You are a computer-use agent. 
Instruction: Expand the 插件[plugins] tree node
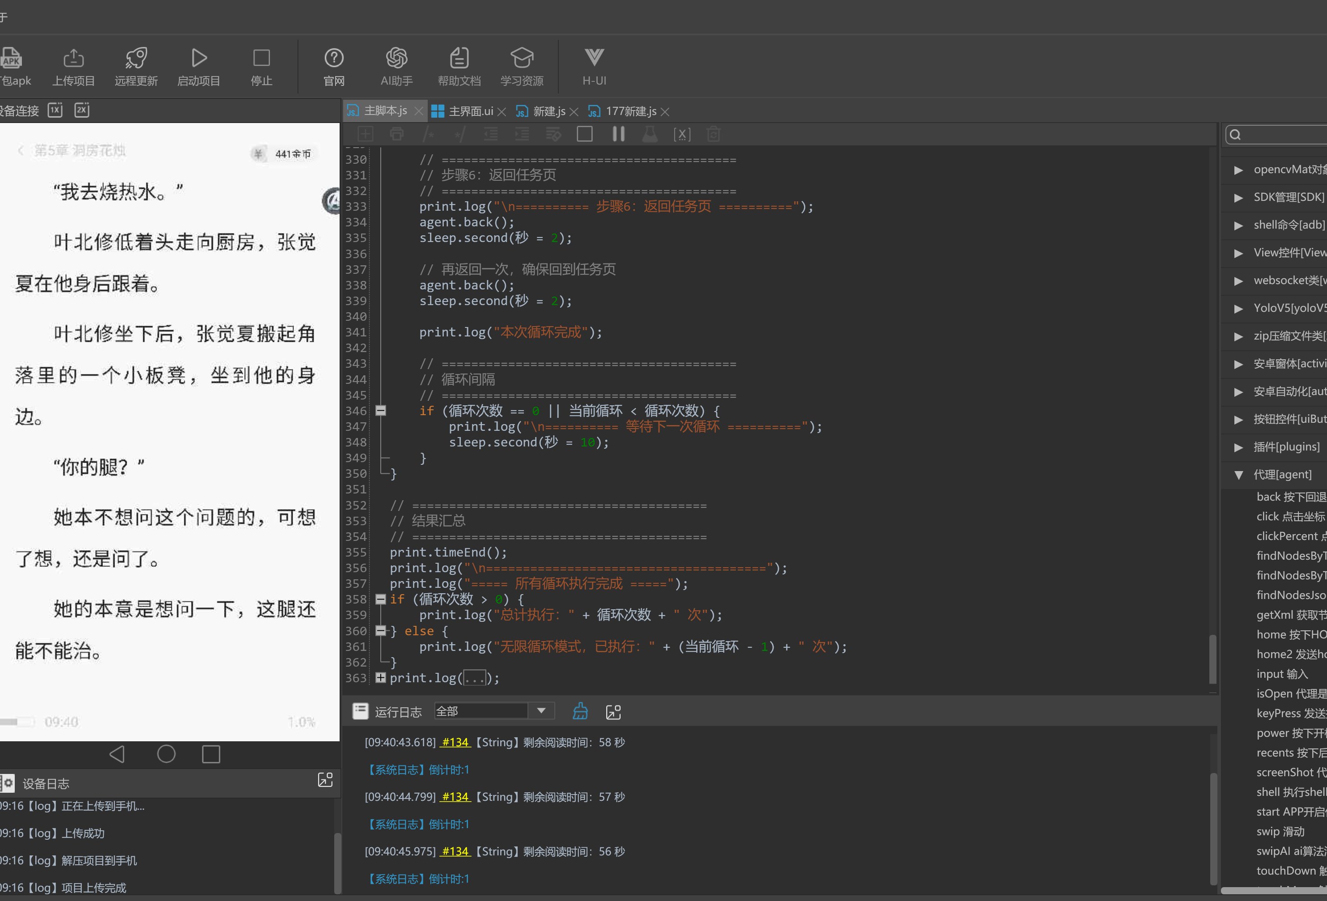(1238, 447)
